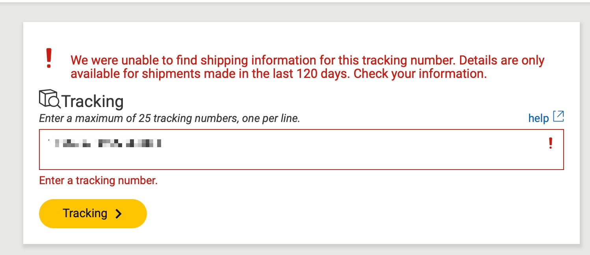Click the chevron arrow on Tracking button
This screenshot has width=590, height=255.
tap(118, 214)
